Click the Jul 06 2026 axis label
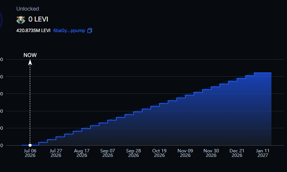 (x=30, y=153)
